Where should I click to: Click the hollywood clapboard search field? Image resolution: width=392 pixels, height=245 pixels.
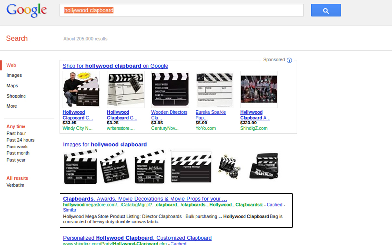pos(181,10)
